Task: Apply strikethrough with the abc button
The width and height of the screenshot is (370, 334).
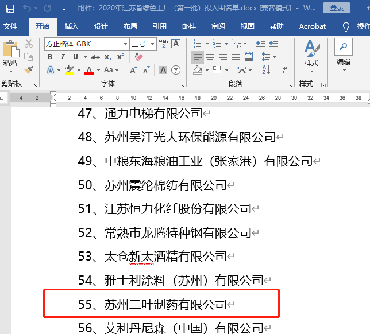Action: [x=95, y=57]
